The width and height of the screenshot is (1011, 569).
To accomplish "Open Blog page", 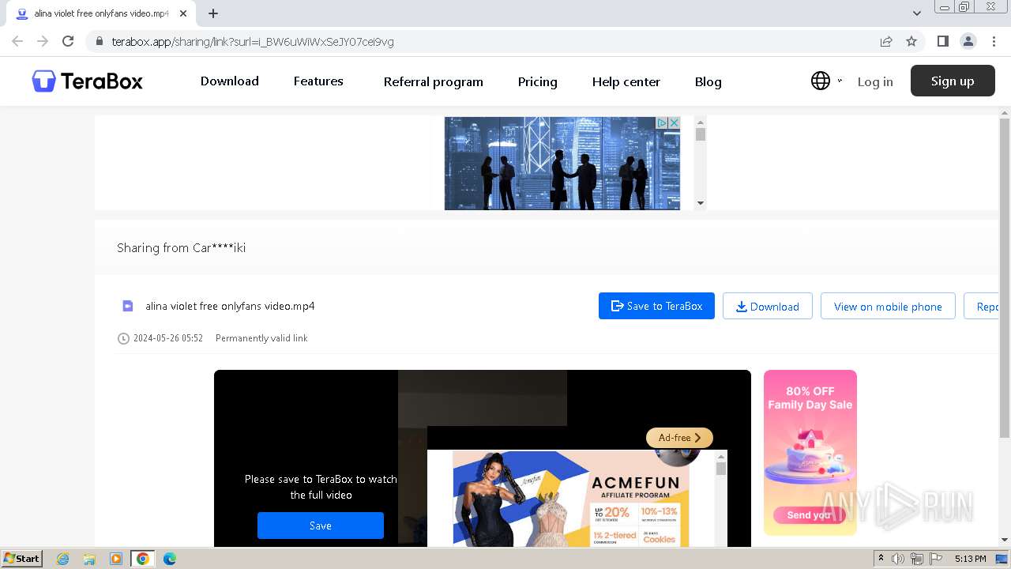I will pyautogui.click(x=708, y=81).
